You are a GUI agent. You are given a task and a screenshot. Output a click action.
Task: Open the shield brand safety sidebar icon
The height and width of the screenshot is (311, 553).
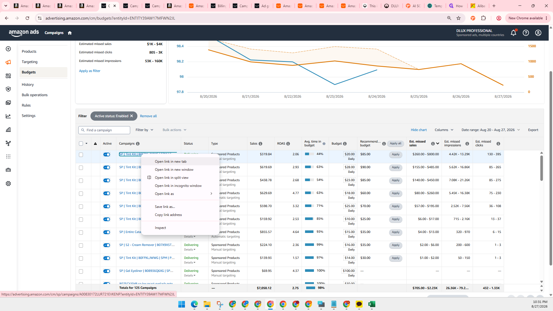coord(8,89)
